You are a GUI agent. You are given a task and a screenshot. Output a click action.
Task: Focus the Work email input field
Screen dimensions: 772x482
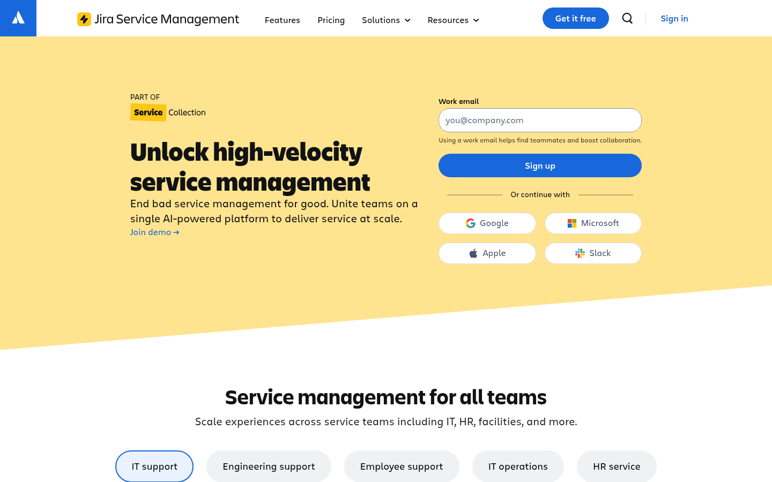click(540, 120)
